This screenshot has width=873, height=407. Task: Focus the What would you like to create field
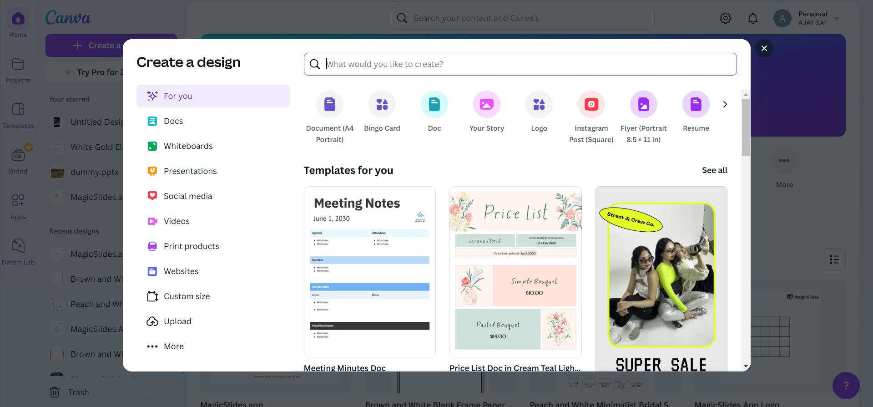click(x=520, y=64)
